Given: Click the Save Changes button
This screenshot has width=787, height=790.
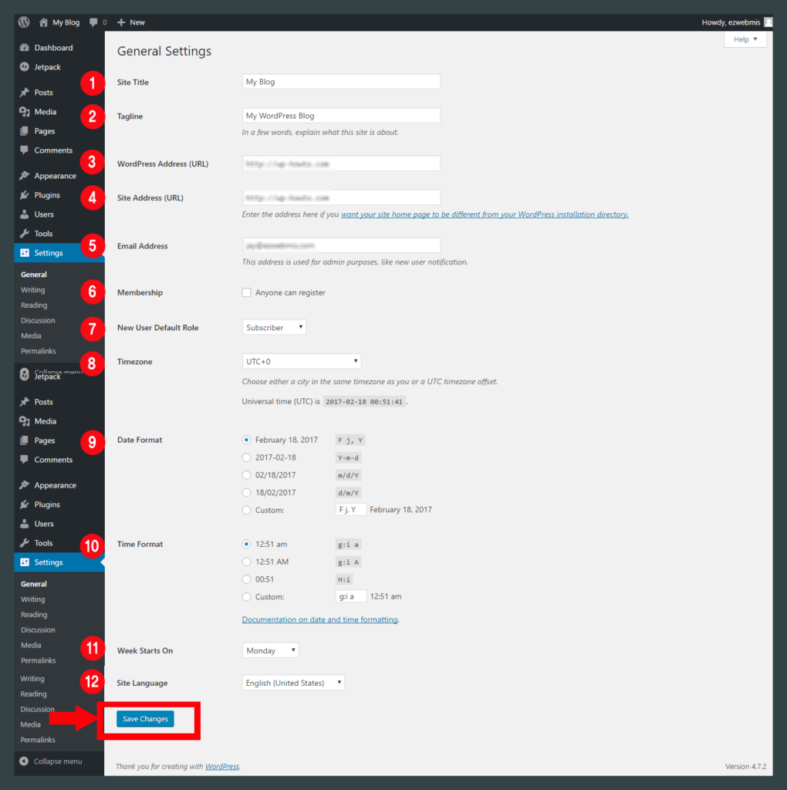Looking at the screenshot, I should 145,719.
